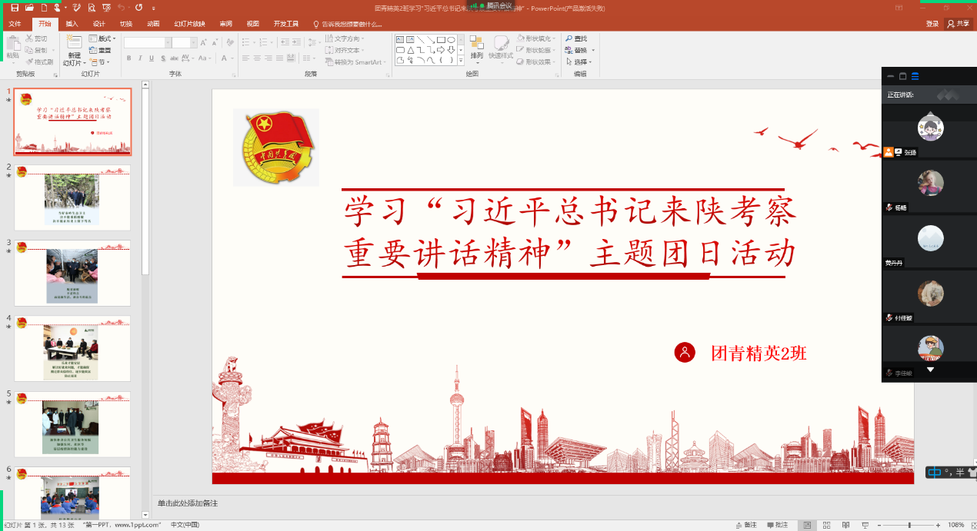
Task: Expand participant list arrow in meeting panel
Action: click(x=929, y=370)
